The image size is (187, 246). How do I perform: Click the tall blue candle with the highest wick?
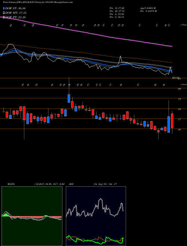[x=69, y=98]
